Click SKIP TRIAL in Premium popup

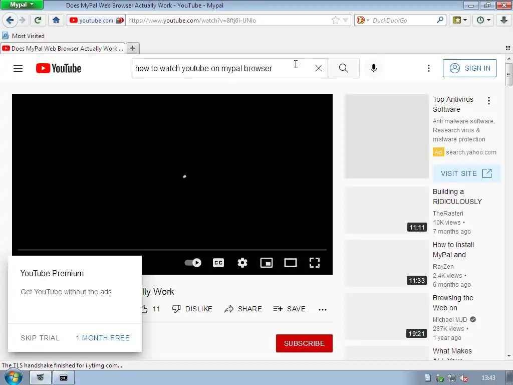[x=40, y=338]
